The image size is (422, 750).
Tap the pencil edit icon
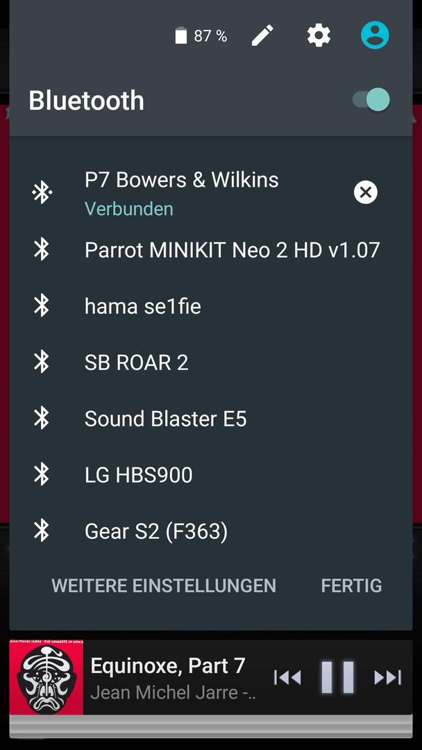click(263, 35)
